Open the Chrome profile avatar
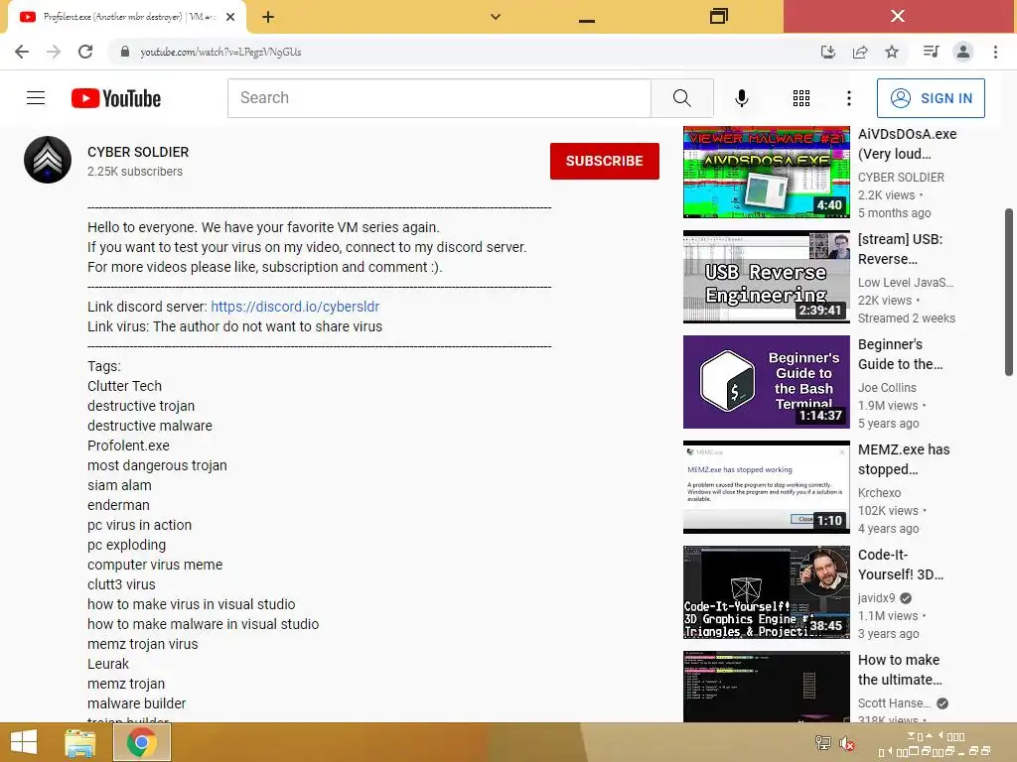This screenshot has height=762, width=1017. point(963,52)
